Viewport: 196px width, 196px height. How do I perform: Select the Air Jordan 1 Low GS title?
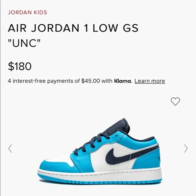(73, 28)
